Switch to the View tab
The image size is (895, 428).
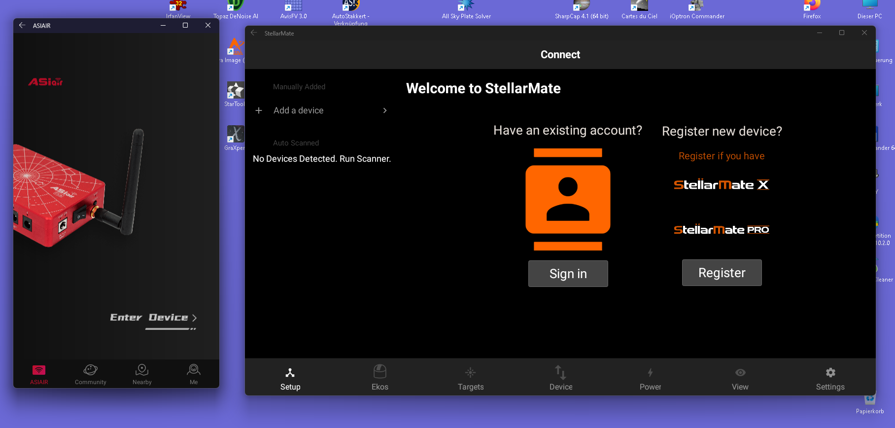740,379
